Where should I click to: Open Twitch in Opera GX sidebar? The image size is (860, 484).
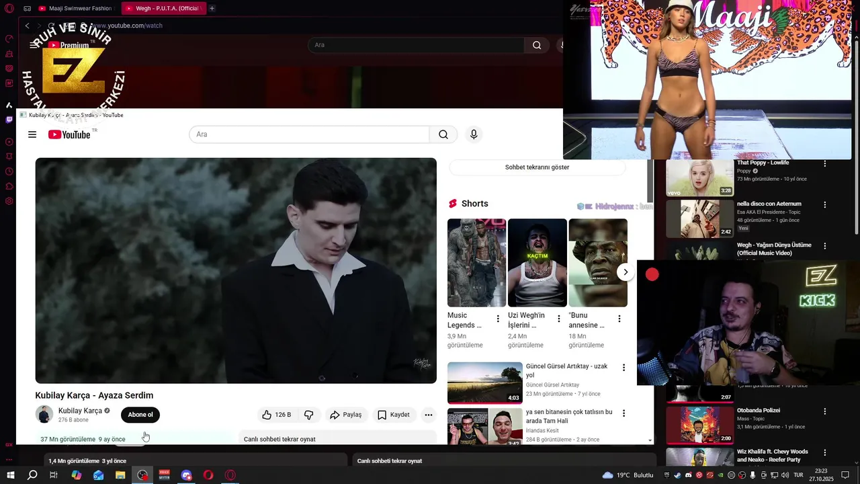[9, 120]
